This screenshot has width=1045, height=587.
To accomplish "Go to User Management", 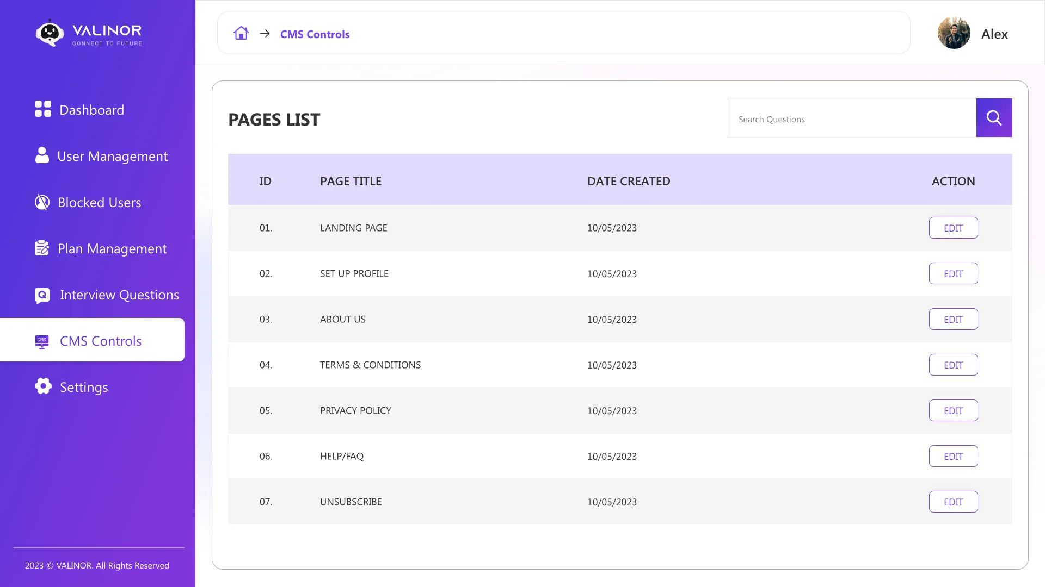I will click(x=112, y=156).
